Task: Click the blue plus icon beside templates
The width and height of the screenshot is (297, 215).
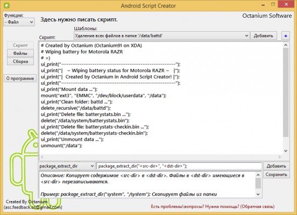Action: [x=286, y=35]
